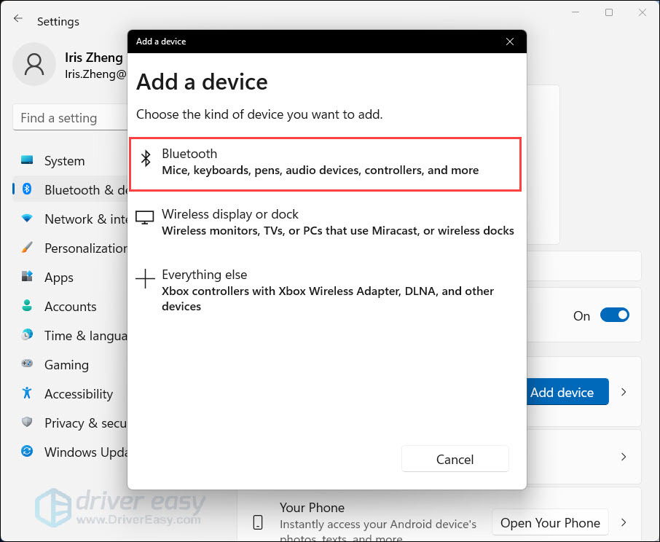
Task: Expand the chevron beside Add device
Action: [x=624, y=392]
